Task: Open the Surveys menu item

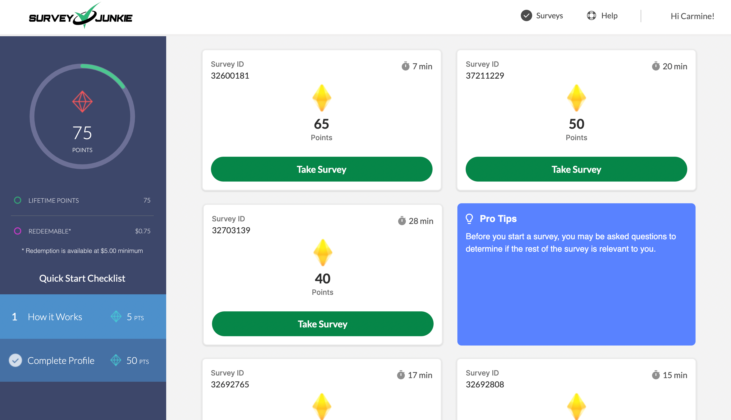Action: (x=542, y=16)
